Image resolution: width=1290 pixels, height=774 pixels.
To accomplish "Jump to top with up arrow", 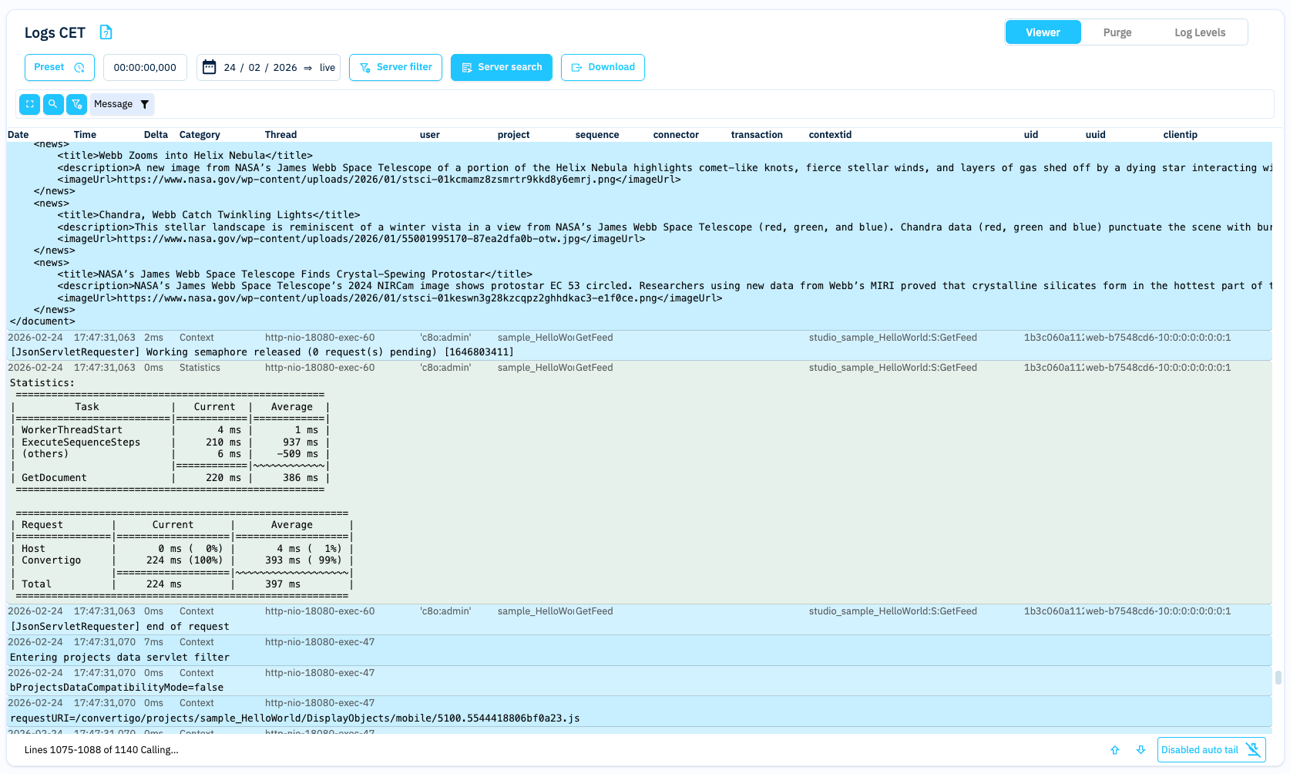I will point(1115,750).
